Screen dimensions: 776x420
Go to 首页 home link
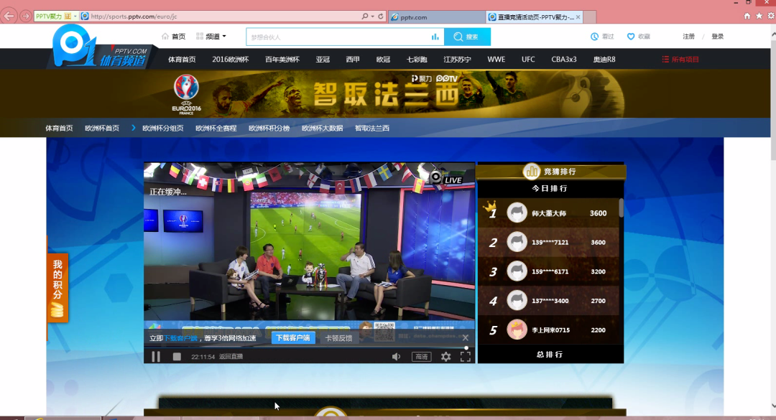point(174,37)
